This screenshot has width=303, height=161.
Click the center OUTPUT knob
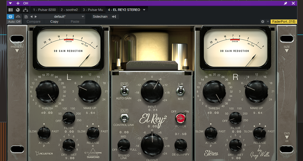coord(152,145)
